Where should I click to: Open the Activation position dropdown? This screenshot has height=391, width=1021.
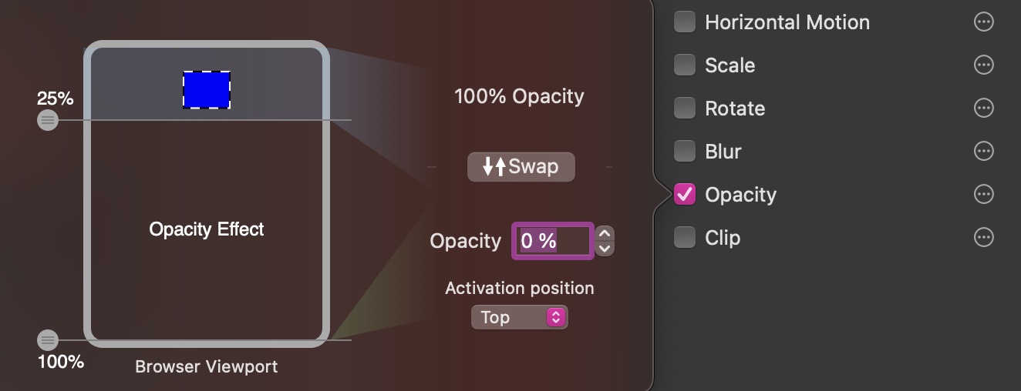coord(519,317)
